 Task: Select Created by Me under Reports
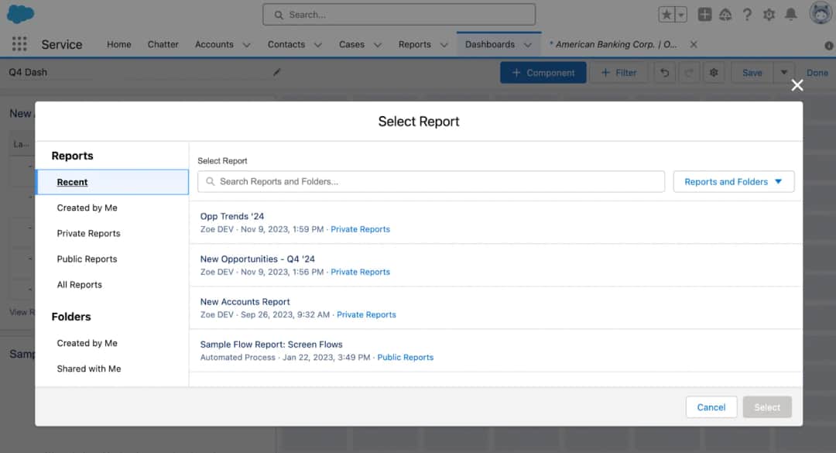click(112, 208)
